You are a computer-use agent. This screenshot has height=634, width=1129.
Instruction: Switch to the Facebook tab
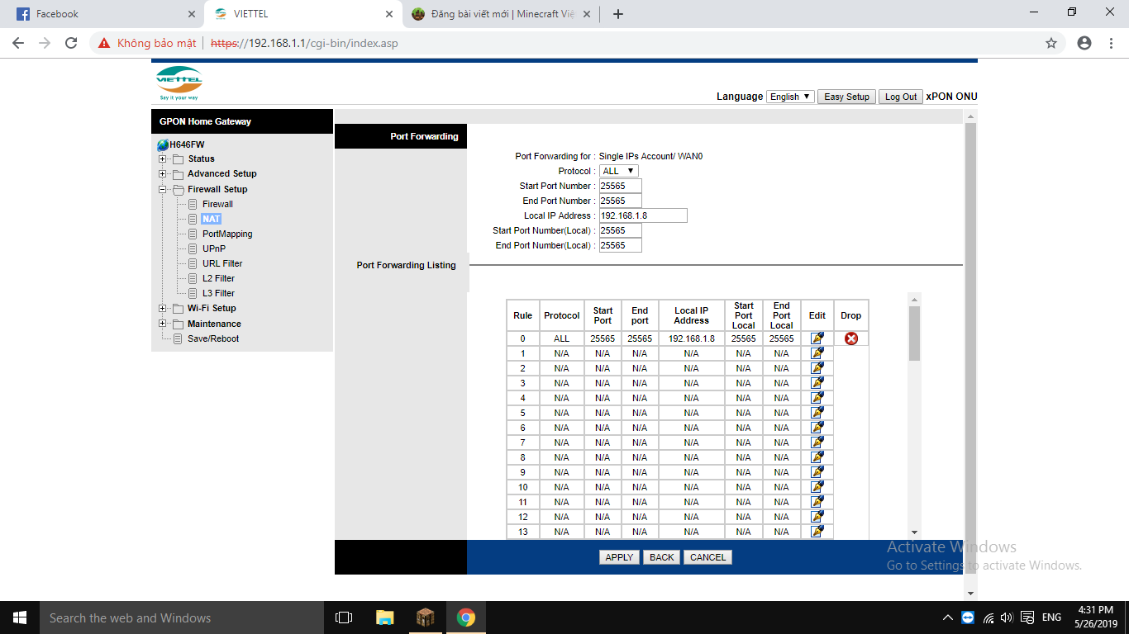point(101,14)
